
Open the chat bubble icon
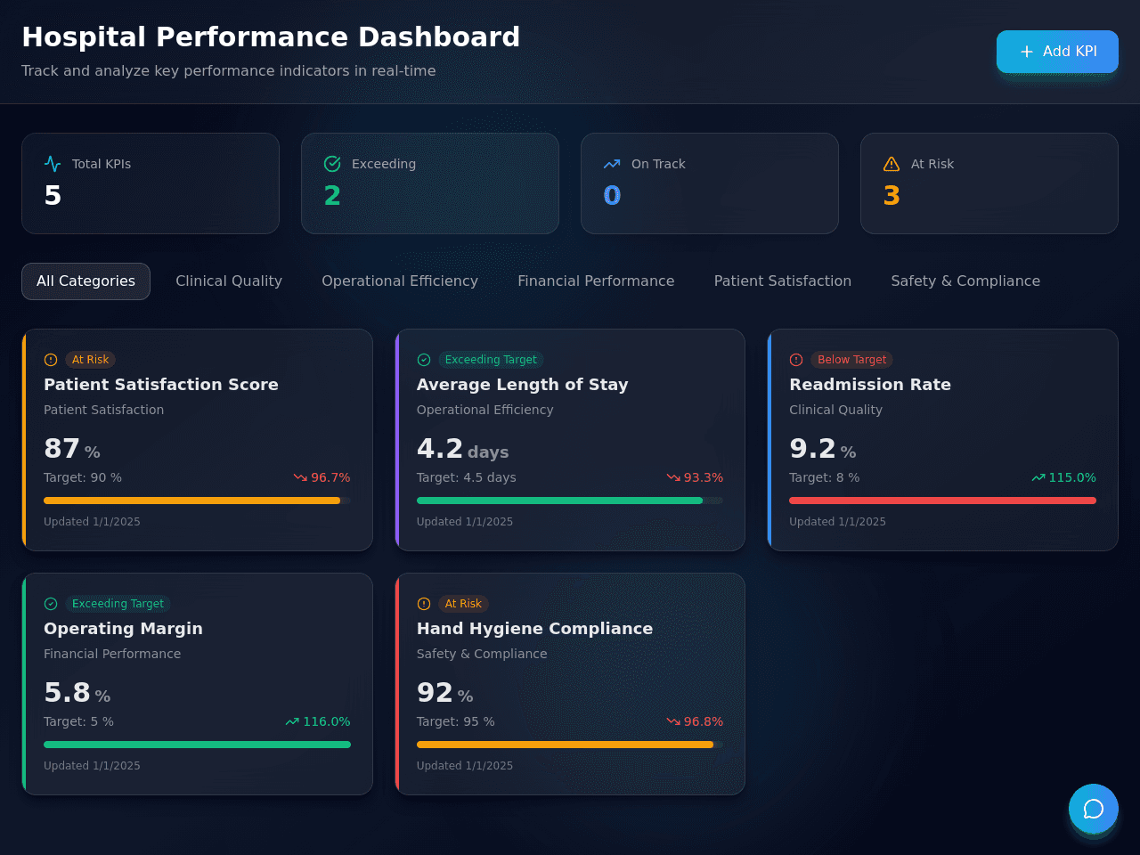point(1094,809)
